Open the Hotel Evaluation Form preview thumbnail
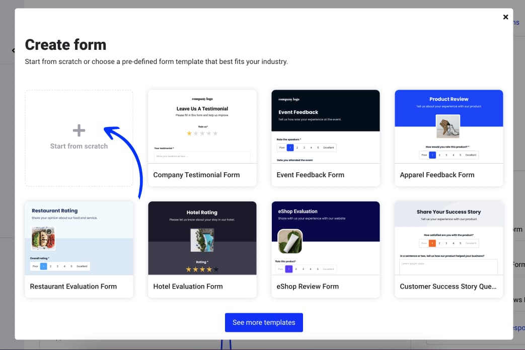Screen dimensions: 525x350 pyautogui.click(x=202, y=238)
